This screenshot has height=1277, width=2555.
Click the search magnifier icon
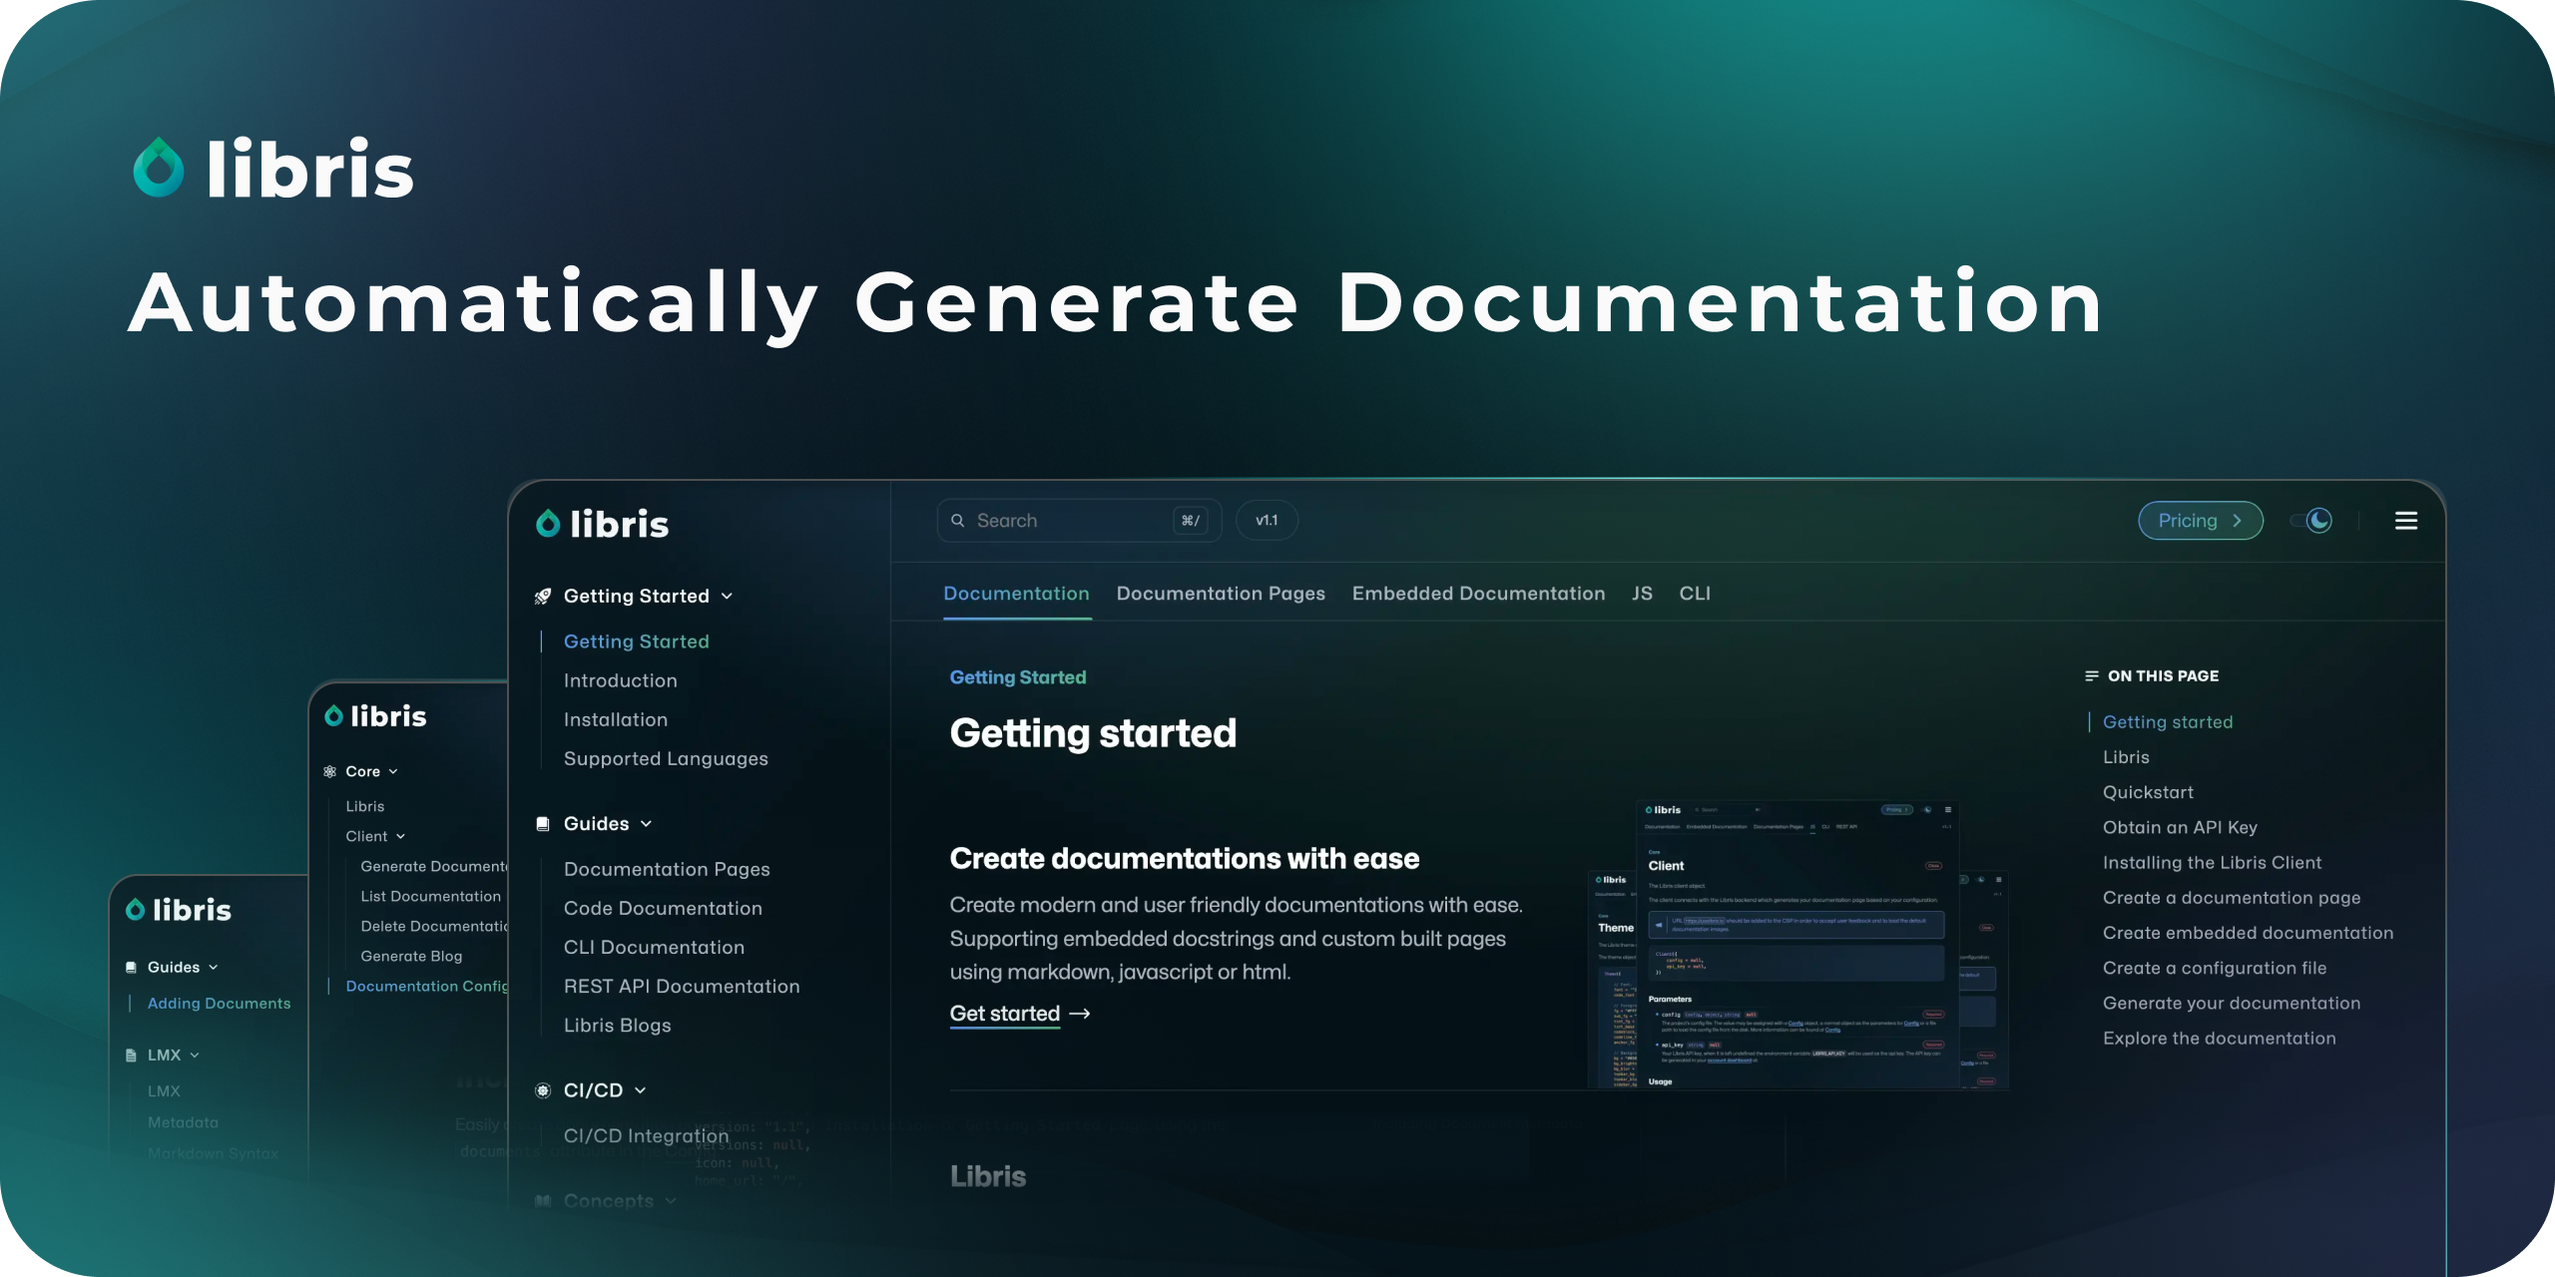pyautogui.click(x=958, y=521)
